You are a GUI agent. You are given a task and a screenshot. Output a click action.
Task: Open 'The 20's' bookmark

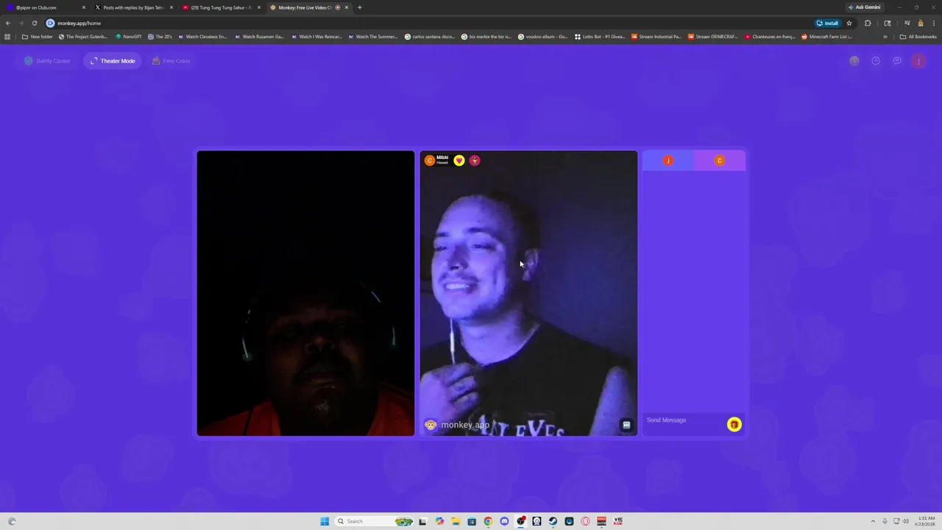coord(160,37)
